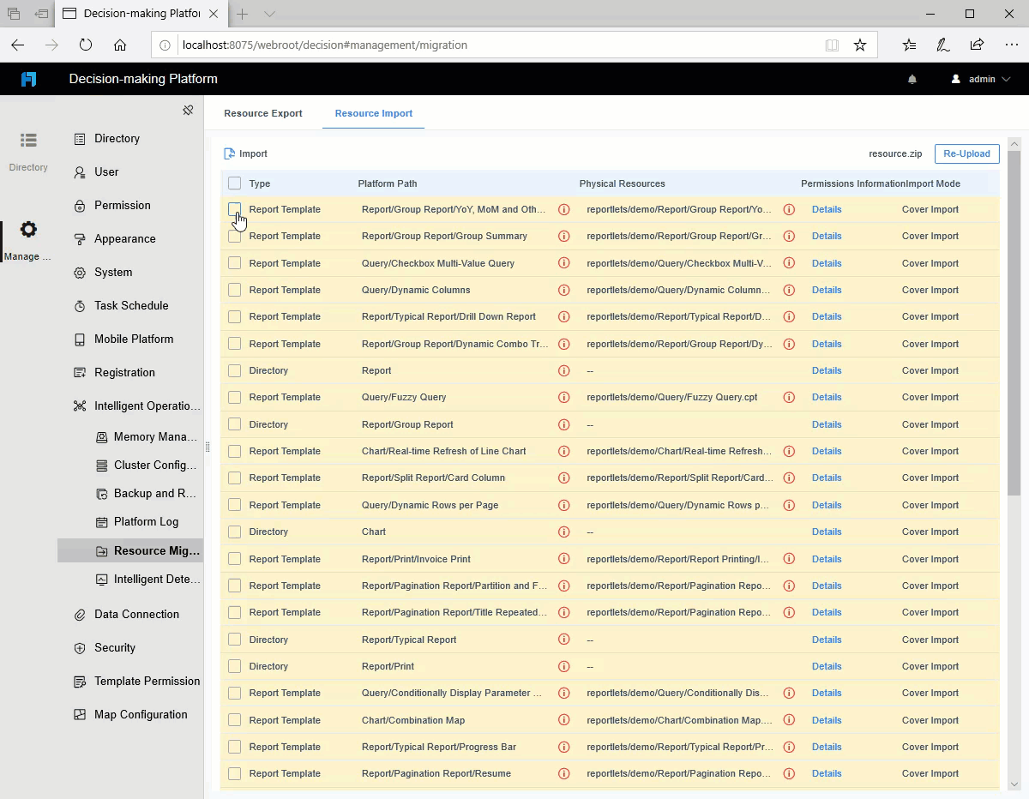Check the YoY, MoM report template row

coord(234,209)
